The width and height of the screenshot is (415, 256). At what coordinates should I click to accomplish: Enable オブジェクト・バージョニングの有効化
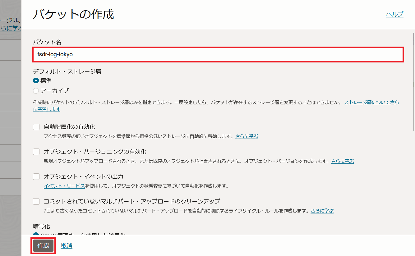tap(36, 151)
